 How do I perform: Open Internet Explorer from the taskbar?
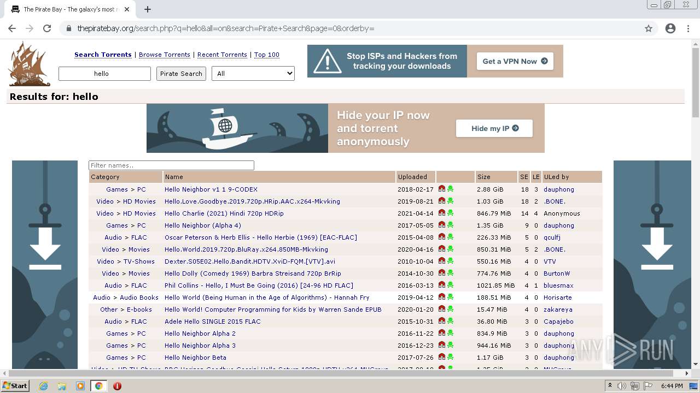[43, 386]
